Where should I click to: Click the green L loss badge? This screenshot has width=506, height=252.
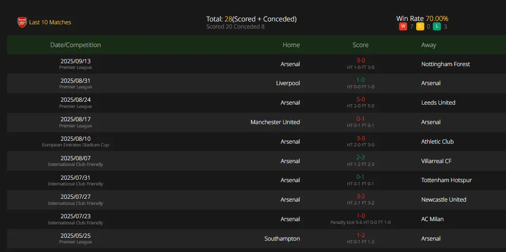tap(437, 27)
